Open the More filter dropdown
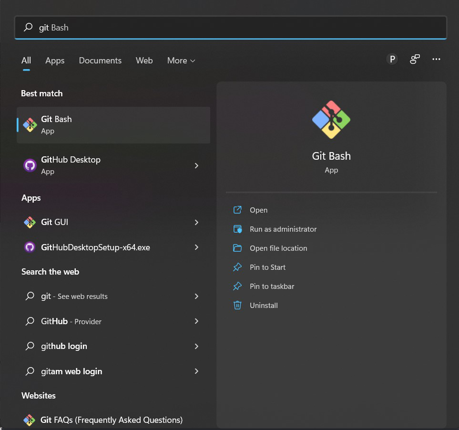This screenshot has height=430, width=459. 181,61
